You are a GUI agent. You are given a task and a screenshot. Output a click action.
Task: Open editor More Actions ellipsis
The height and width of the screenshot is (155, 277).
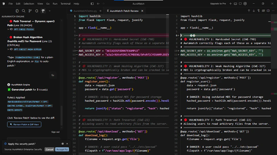[273, 11]
